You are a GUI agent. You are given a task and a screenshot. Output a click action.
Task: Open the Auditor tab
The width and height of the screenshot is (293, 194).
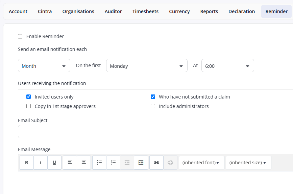113,11
